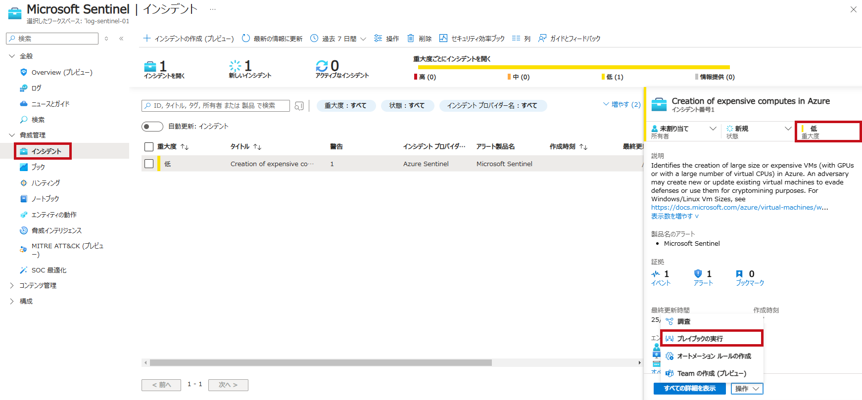
Task: Click the 状態 : すべて filter pill
Action: pos(407,106)
